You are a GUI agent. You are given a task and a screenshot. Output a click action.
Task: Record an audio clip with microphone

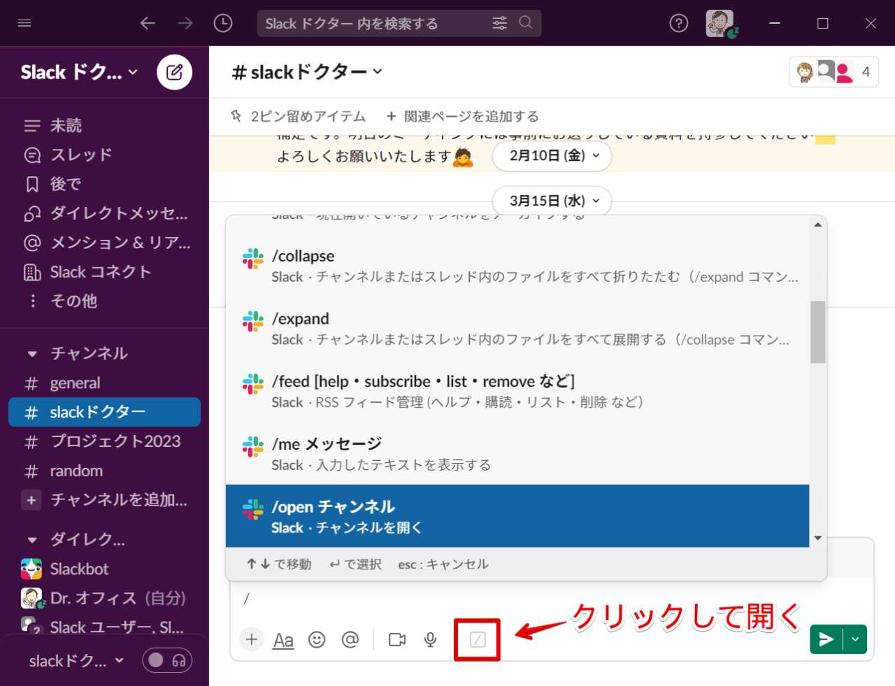click(x=431, y=639)
